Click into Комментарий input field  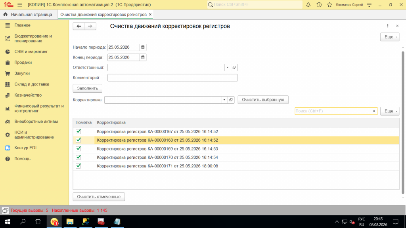172,78
